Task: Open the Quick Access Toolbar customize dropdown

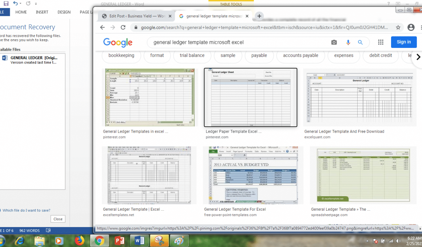Action: [36, 4]
